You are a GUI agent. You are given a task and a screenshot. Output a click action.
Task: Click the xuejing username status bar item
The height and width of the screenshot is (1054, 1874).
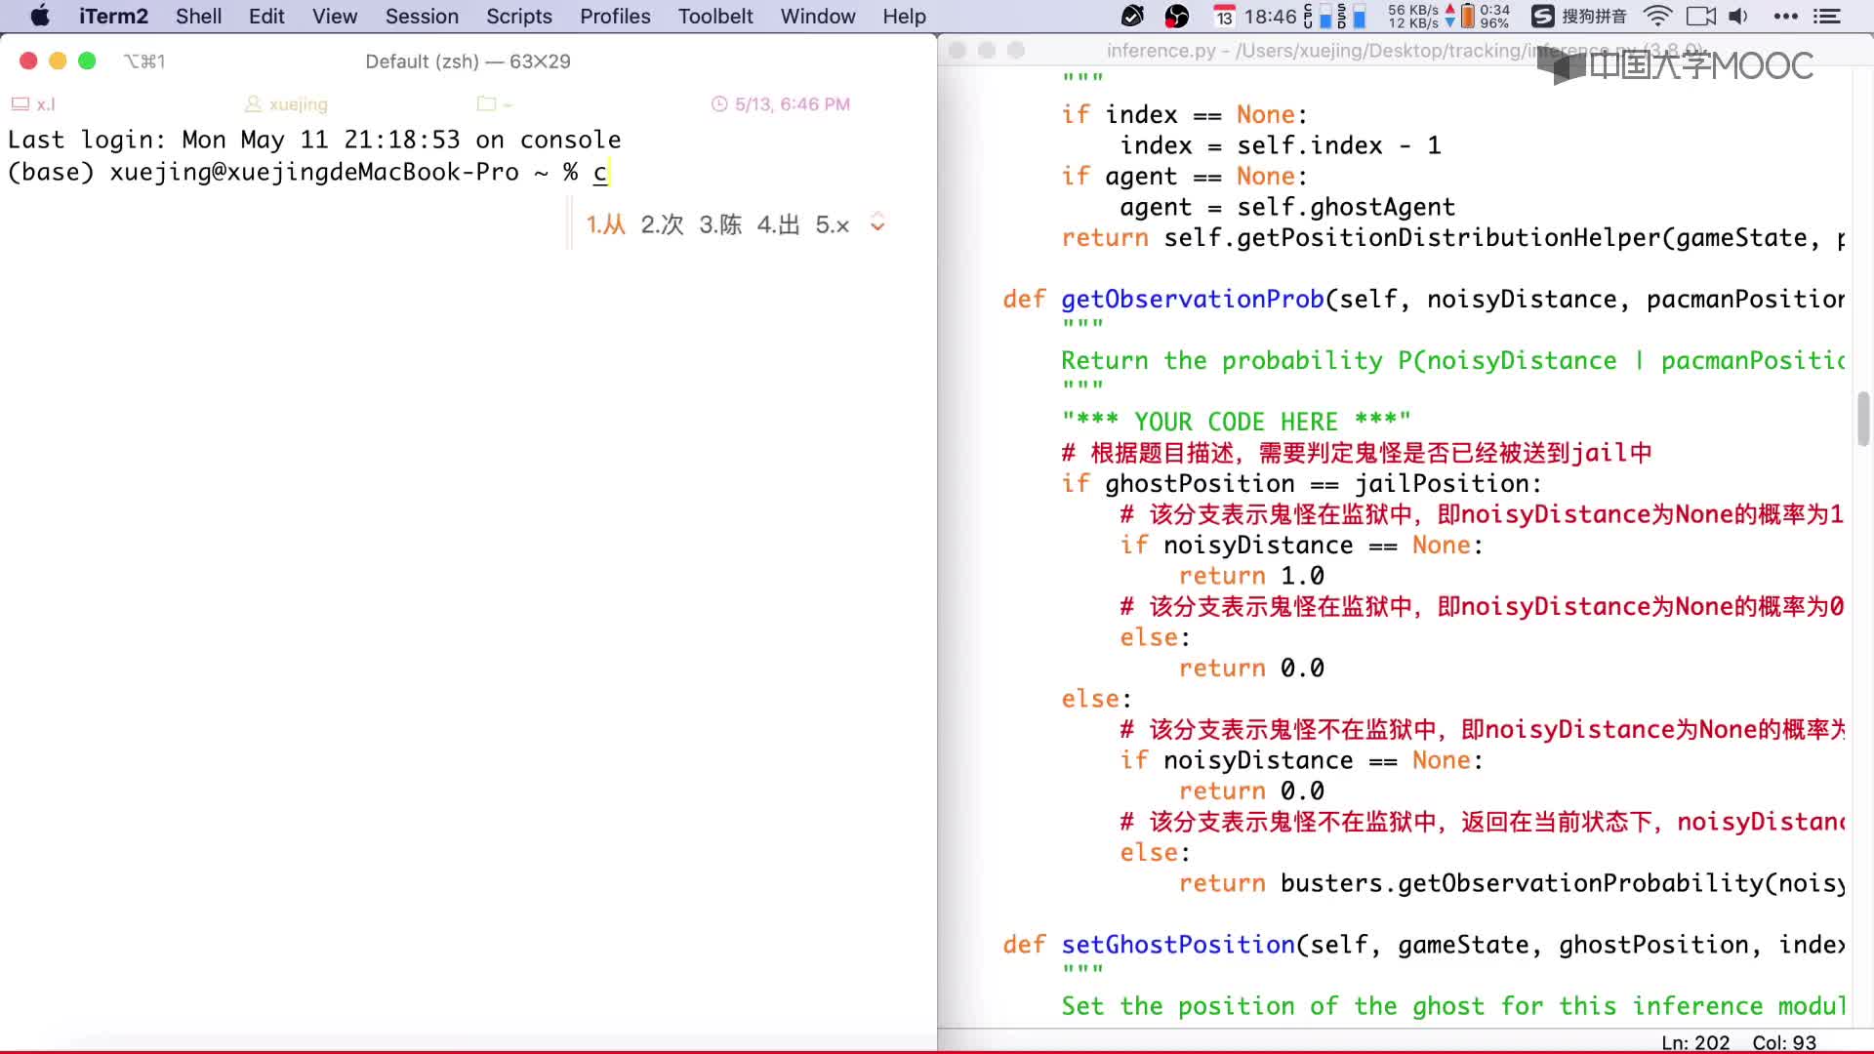point(286,103)
